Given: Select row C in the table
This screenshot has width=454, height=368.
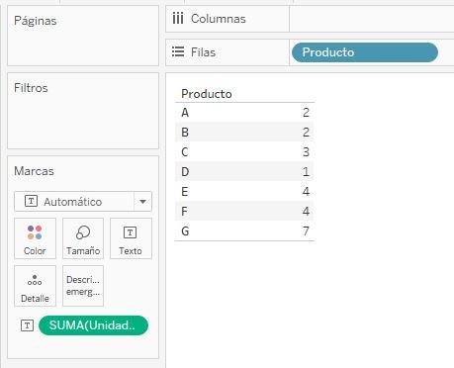Looking at the screenshot, I should click(x=244, y=152).
